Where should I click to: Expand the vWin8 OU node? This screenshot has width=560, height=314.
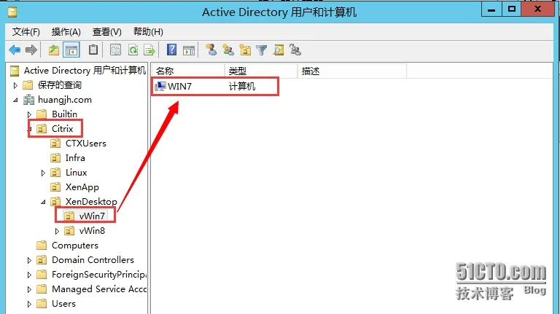pyautogui.click(x=57, y=231)
